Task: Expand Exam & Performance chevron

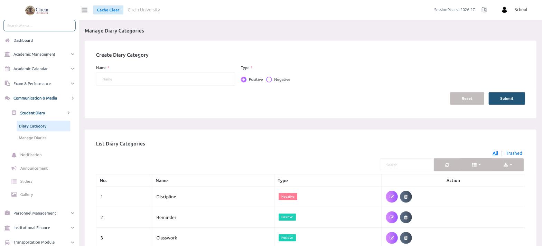Action: click(x=73, y=83)
